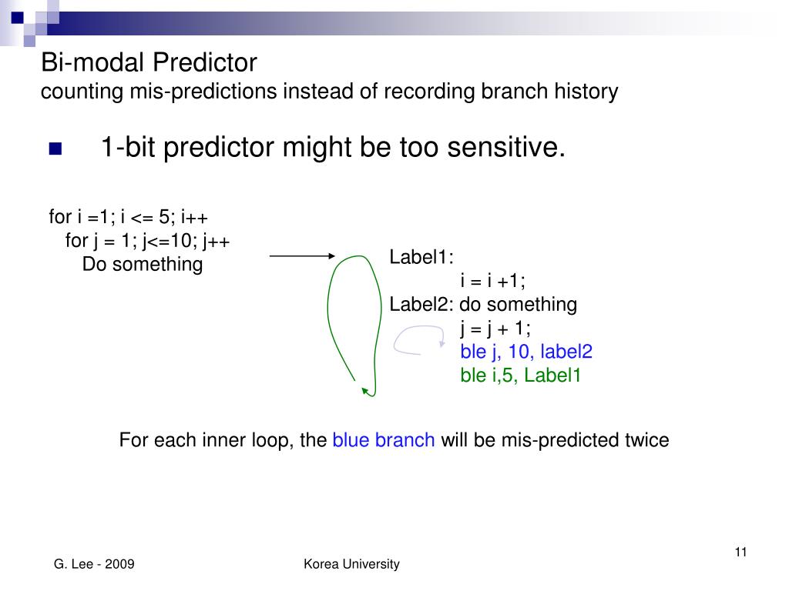
Task: Click the 'for i =1; i <= 5; i++' line
Action: tap(129, 217)
